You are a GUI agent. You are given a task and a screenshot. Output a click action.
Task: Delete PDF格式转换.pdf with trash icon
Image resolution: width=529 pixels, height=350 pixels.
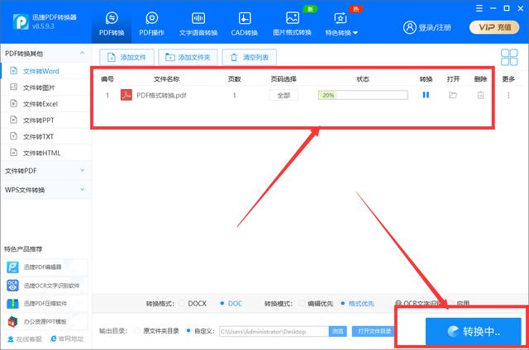pyautogui.click(x=480, y=95)
